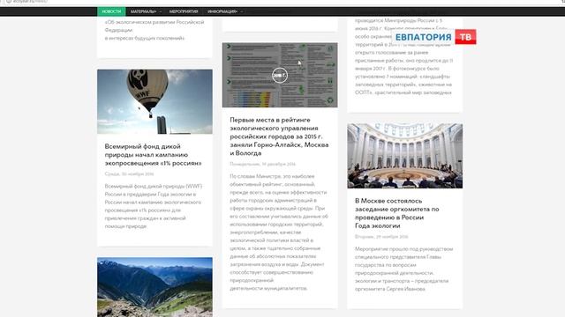
Task: Open headline 'В Москве состоялось заседание оргкомитета'
Action: 397,213
